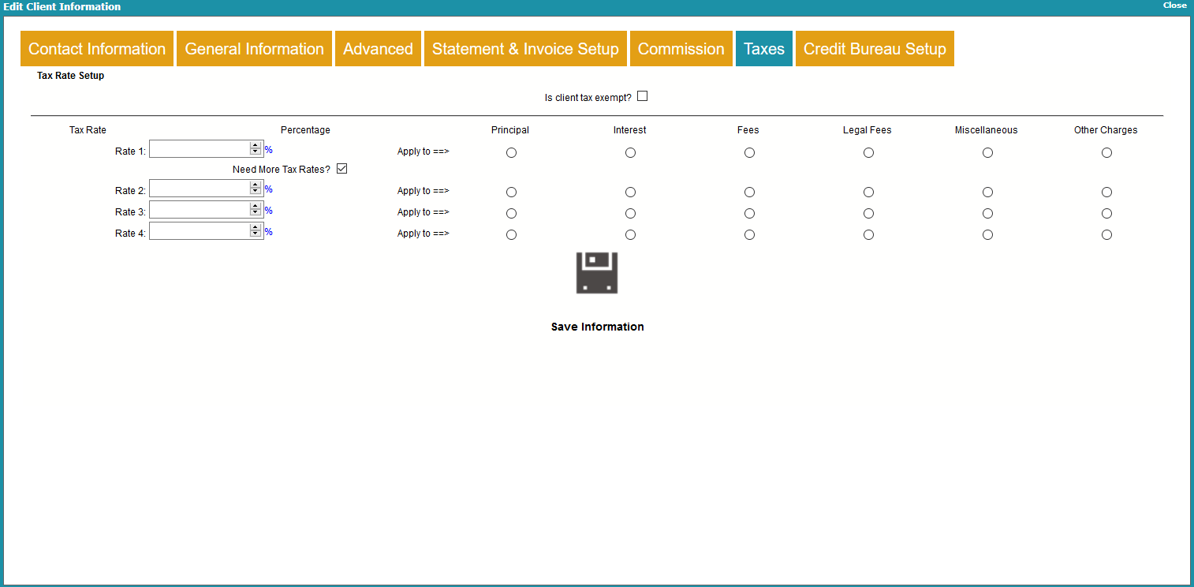The height and width of the screenshot is (587, 1194).
Task: Click the Rate 3 percentage input field
Action: point(199,209)
